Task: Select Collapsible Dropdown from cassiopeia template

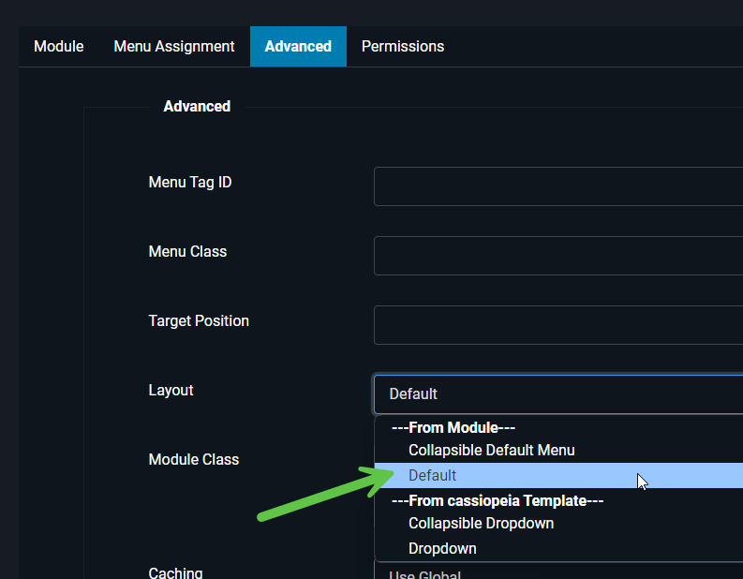Action: 481,524
